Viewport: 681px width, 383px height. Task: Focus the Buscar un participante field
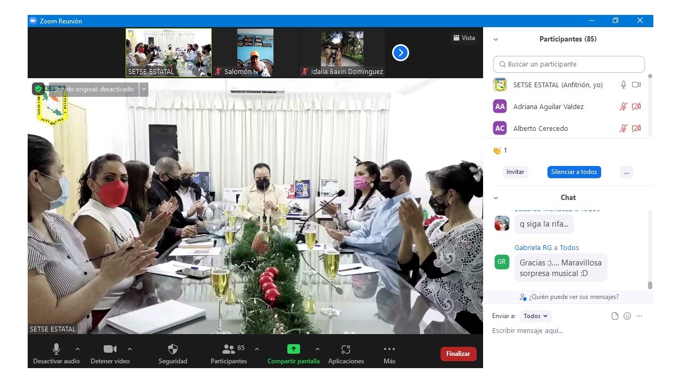569,64
